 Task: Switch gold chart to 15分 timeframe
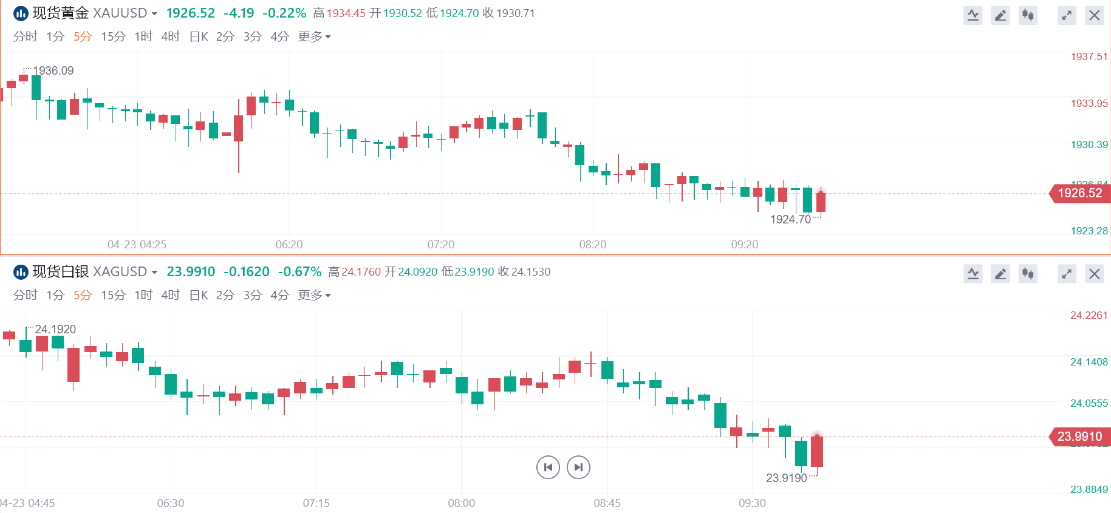pyautogui.click(x=113, y=37)
